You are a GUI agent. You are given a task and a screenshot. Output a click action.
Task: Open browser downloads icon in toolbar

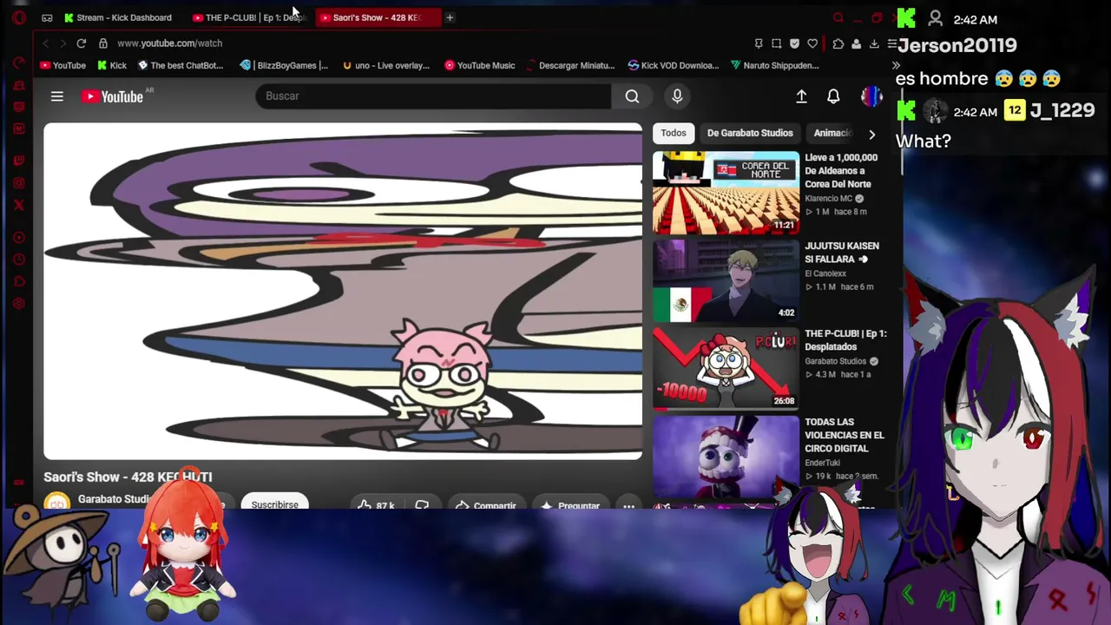(x=874, y=43)
